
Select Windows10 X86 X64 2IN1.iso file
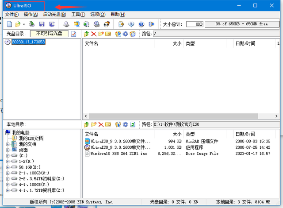(x=119, y=154)
